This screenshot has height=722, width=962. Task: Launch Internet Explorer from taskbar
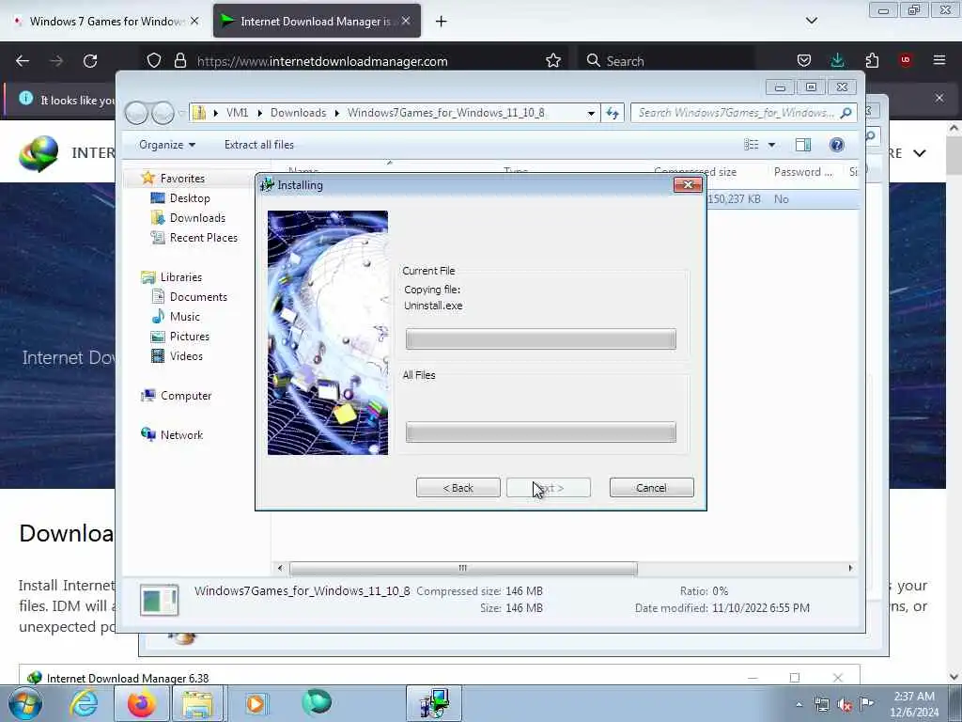pyautogui.click(x=84, y=703)
